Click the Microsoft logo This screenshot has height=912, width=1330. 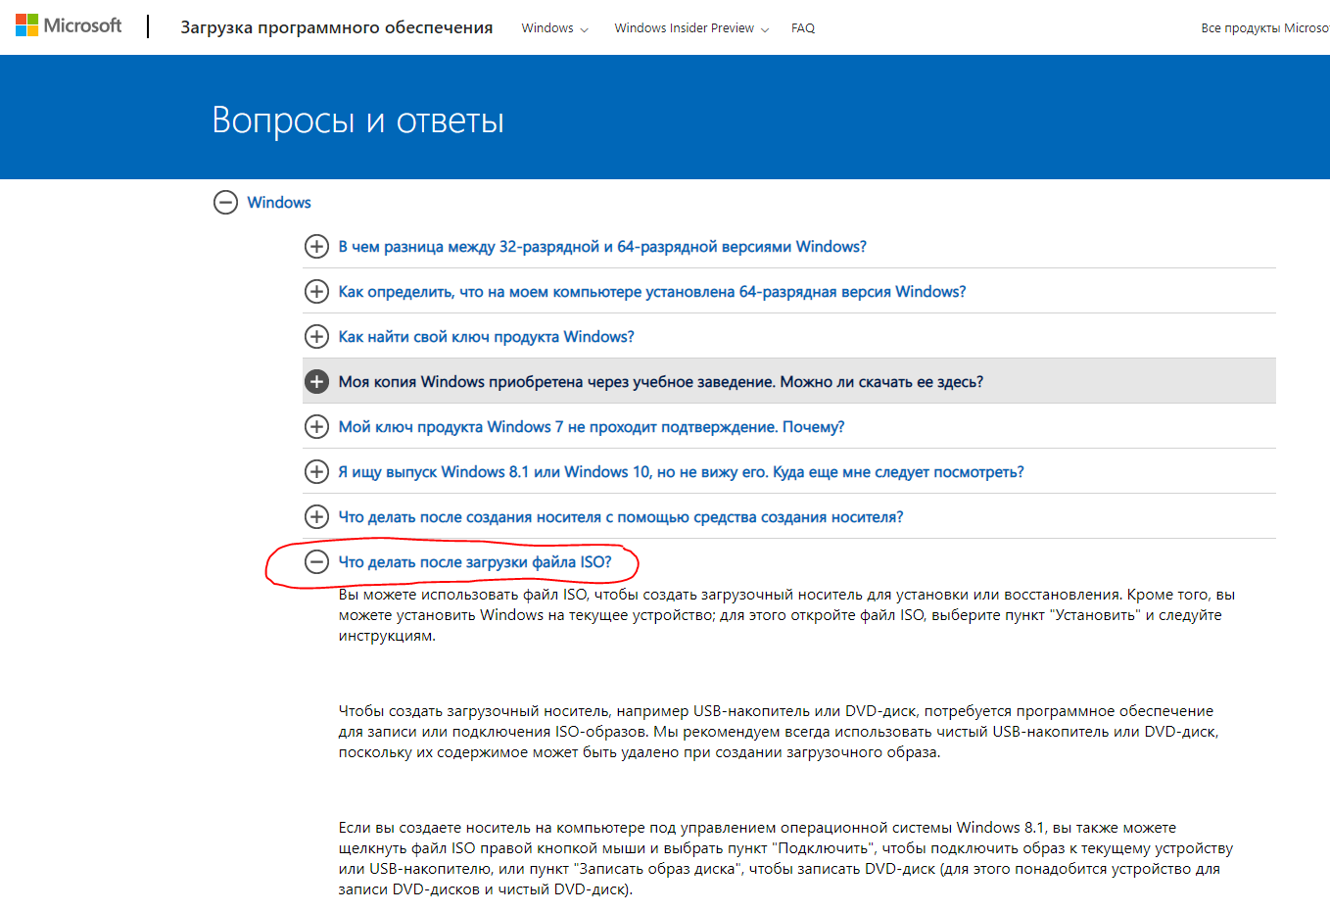click(69, 25)
